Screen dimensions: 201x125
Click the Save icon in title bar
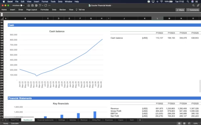click(32, 5)
